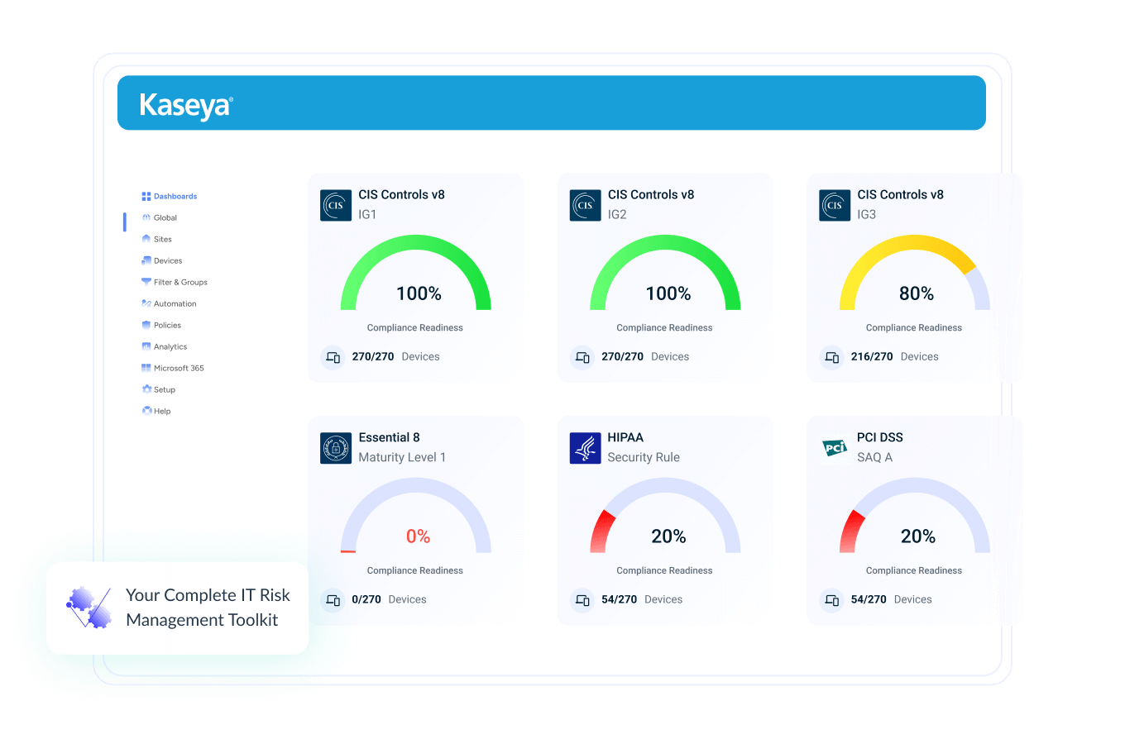1125x739 pixels.
Task: Click the Essential 8 badge icon
Action: 336,448
